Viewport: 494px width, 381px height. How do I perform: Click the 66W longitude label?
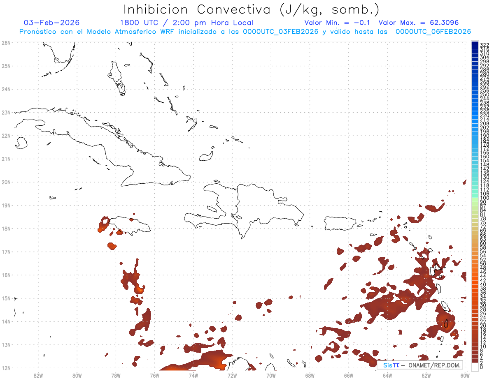349,375
